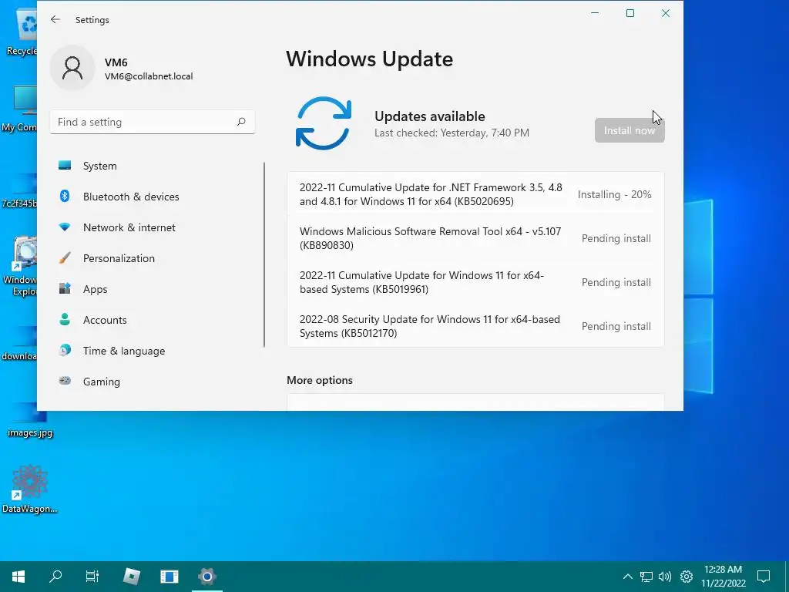Click the Windows Update sync arrows icon
The height and width of the screenshot is (592, 789).
click(x=324, y=123)
